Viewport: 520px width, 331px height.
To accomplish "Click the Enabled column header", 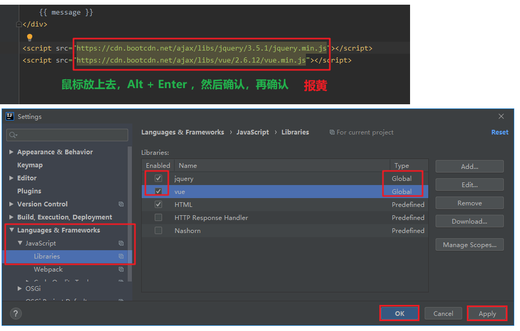I will 158,166.
